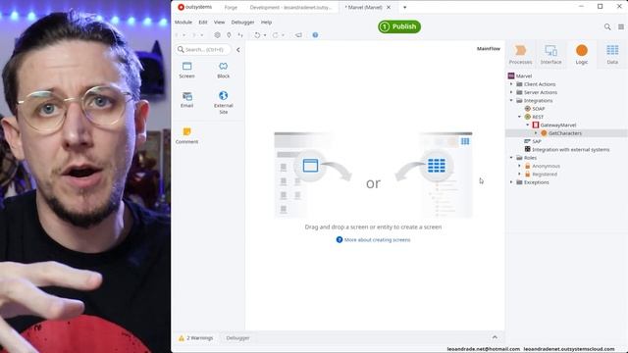Click the navigate back toolbar arrow

pyautogui.click(x=177, y=35)
